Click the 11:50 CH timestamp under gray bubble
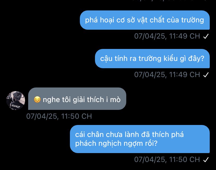Image resolution: width=216 pixels, height=170 pixels. click(59, 116)
